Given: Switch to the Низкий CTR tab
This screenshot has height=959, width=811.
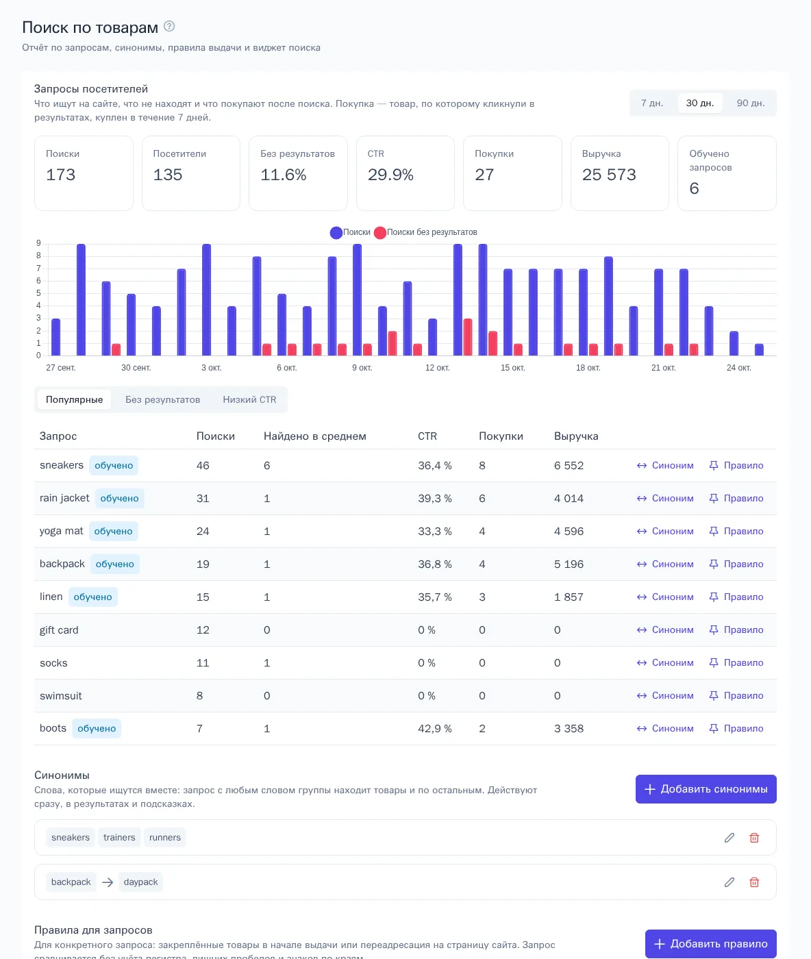Looking at the screenshot, I should (x=249, y=400).
